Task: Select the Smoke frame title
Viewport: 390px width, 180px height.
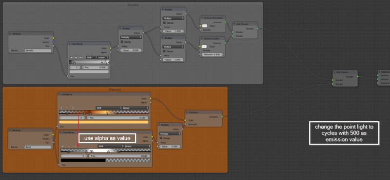Action: click(x=133, y=5)
